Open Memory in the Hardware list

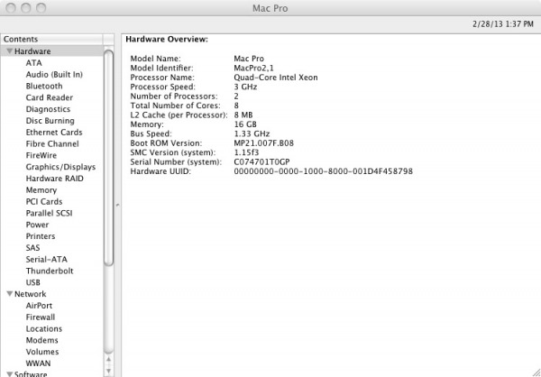click(x=41, y=190)
